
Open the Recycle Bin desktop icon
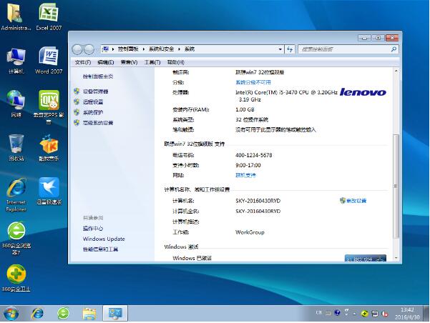pyautogui.click(x=16, y=147)
